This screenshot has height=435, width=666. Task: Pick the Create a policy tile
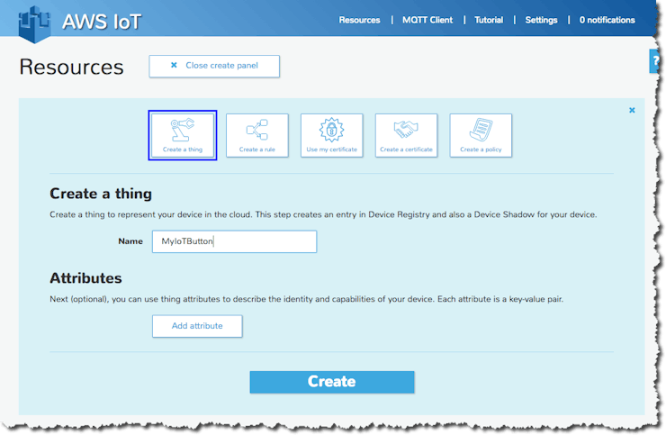click(481, 135)
